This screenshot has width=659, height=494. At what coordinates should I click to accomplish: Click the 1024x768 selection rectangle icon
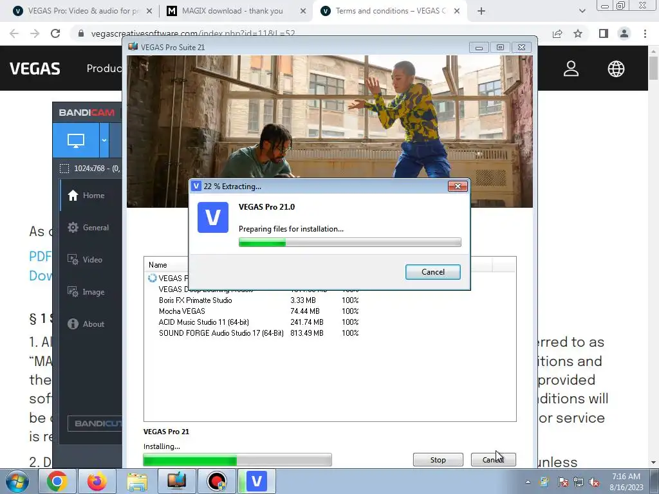click(x=64, y=169)
